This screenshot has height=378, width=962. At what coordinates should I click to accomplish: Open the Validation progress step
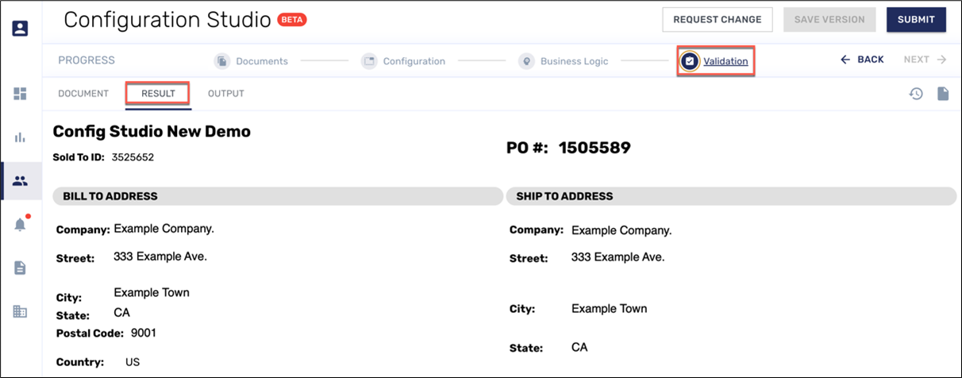click(x=725, y=61)
